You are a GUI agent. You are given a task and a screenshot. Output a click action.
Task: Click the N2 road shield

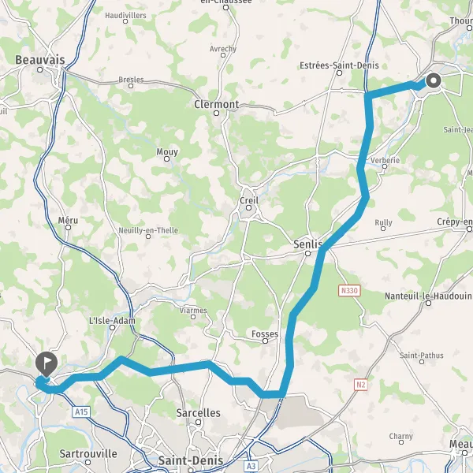(361, 385)
